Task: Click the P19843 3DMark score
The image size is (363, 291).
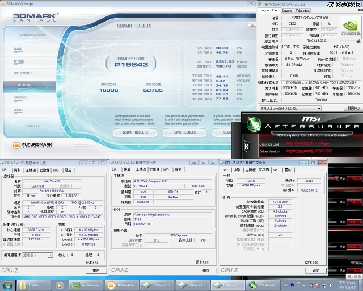Action: (131, 65)
